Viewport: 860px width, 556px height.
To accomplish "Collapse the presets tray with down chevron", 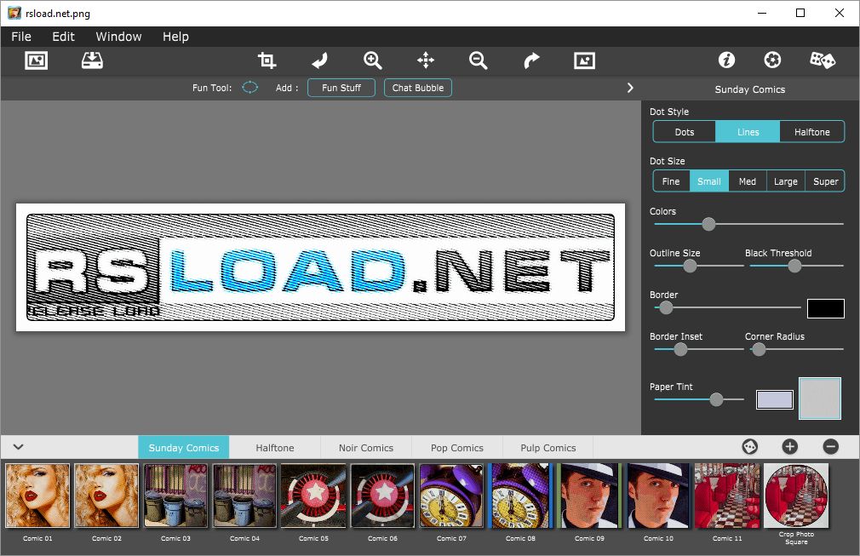I will coord(18,447).
